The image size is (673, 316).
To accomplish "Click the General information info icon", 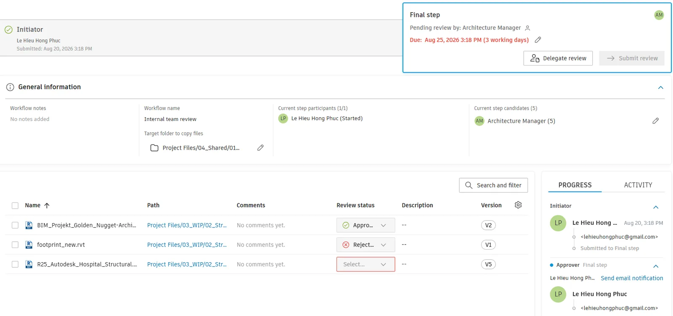I will coord(10,87).
